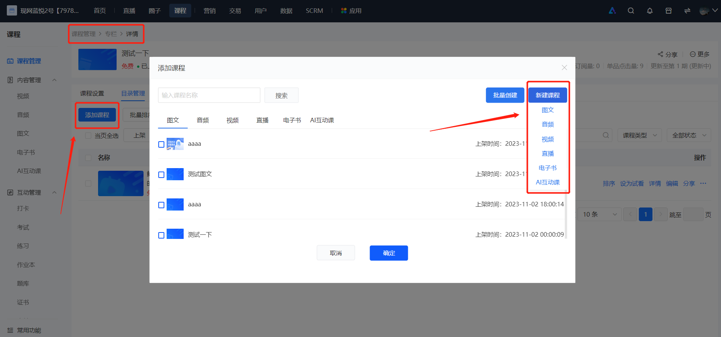Click the 分享 share icon at top right

(660, 54)
